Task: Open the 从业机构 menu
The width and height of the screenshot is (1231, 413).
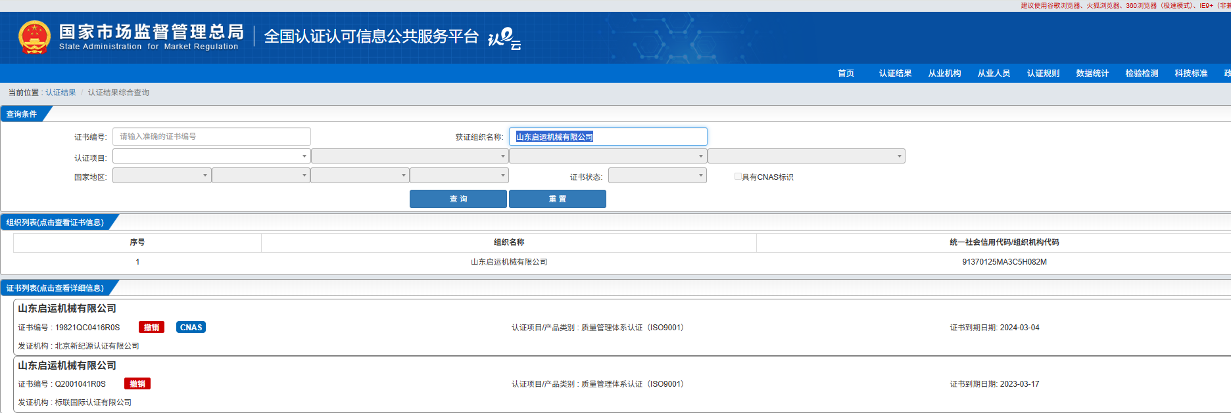Action: pos(944,73)
